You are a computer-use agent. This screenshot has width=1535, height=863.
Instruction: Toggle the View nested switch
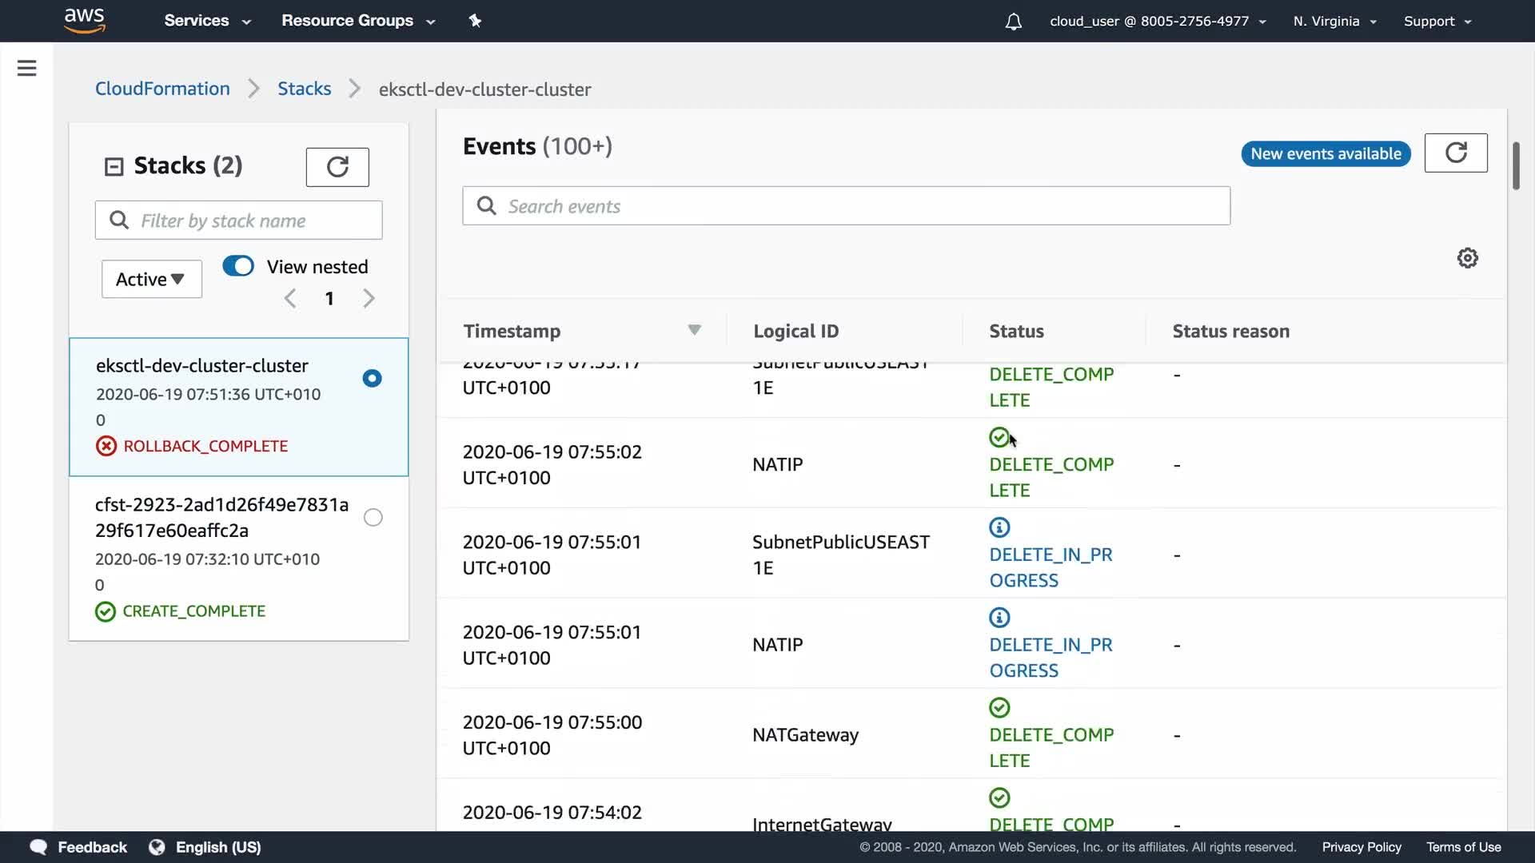(238, 266)
